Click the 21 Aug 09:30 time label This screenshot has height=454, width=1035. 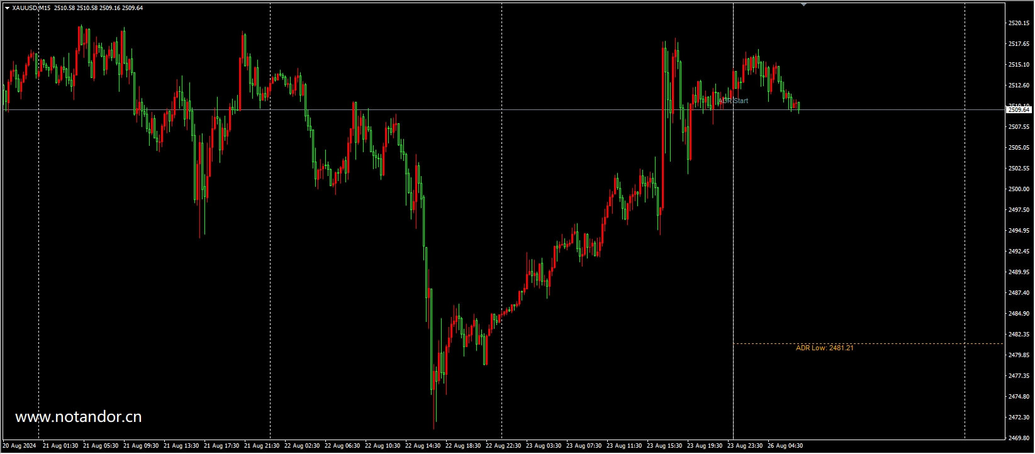(141, 446)
